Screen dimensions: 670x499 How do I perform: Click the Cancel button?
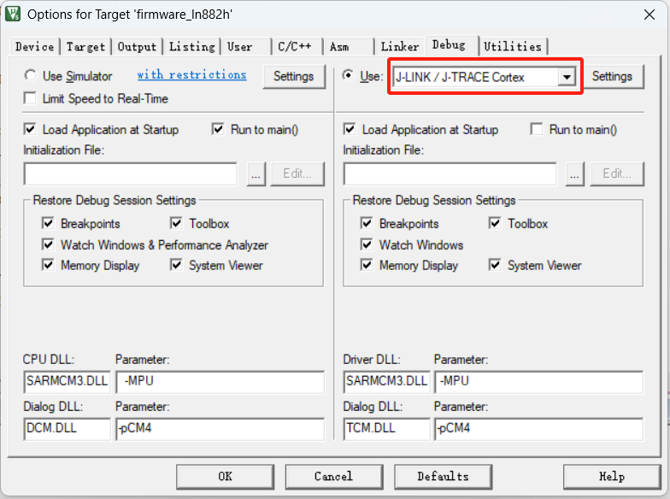click(x=333, y=477)
